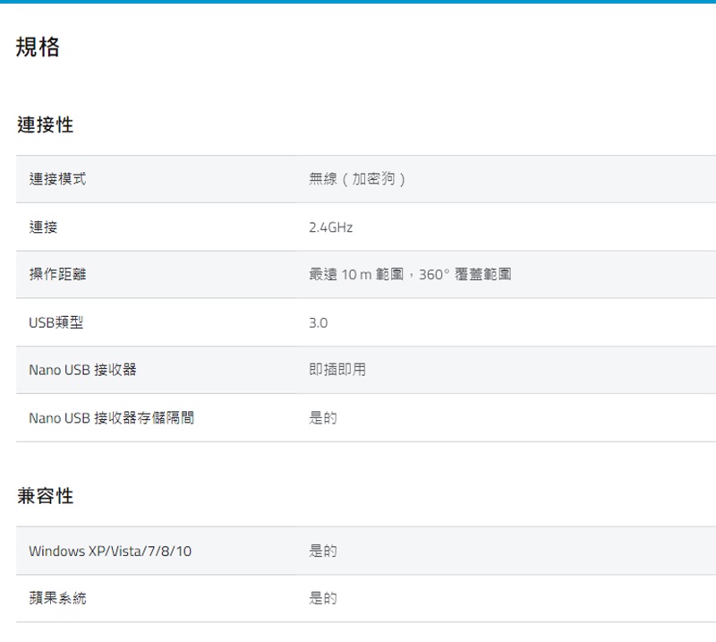
Task: Select 是的 in the Windows compatibility row
Action: click(323, 551)
